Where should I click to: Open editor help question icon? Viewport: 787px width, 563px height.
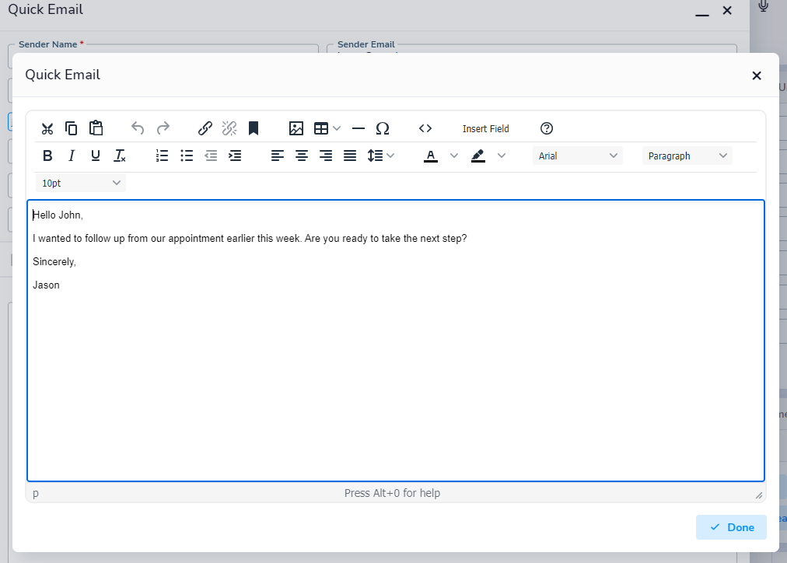point(547,128)
